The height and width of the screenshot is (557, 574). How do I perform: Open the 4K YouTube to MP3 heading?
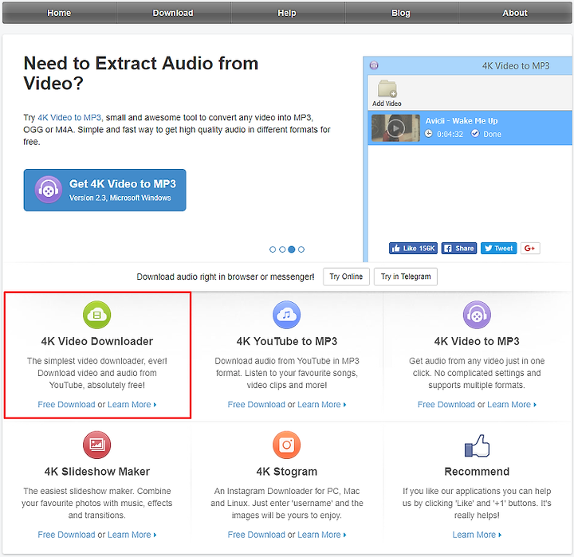pyautogui.click(x=287, y=341)
